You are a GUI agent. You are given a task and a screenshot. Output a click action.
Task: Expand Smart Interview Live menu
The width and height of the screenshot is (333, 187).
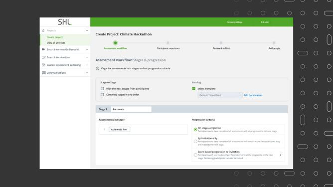click(x=87, y=57)
